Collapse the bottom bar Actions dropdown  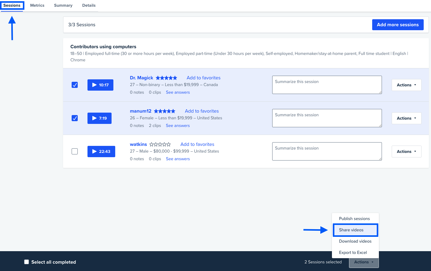click(x=364, y=262)
